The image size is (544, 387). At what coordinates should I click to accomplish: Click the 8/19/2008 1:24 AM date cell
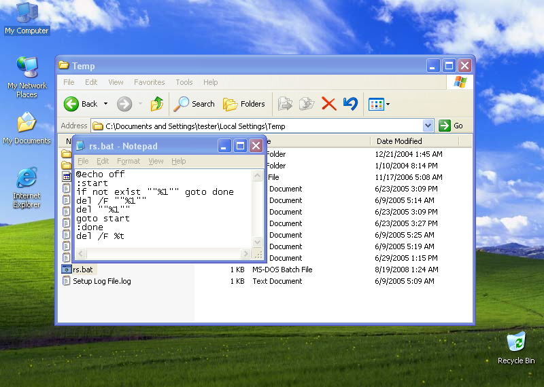[406, 270]
